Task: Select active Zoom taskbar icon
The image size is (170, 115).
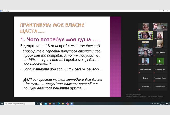Action: [x=72, y=104]
